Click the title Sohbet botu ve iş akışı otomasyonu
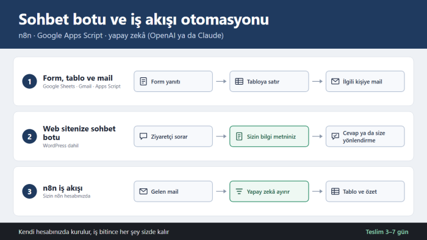This screenshot has width=427, height=240. 143,20
